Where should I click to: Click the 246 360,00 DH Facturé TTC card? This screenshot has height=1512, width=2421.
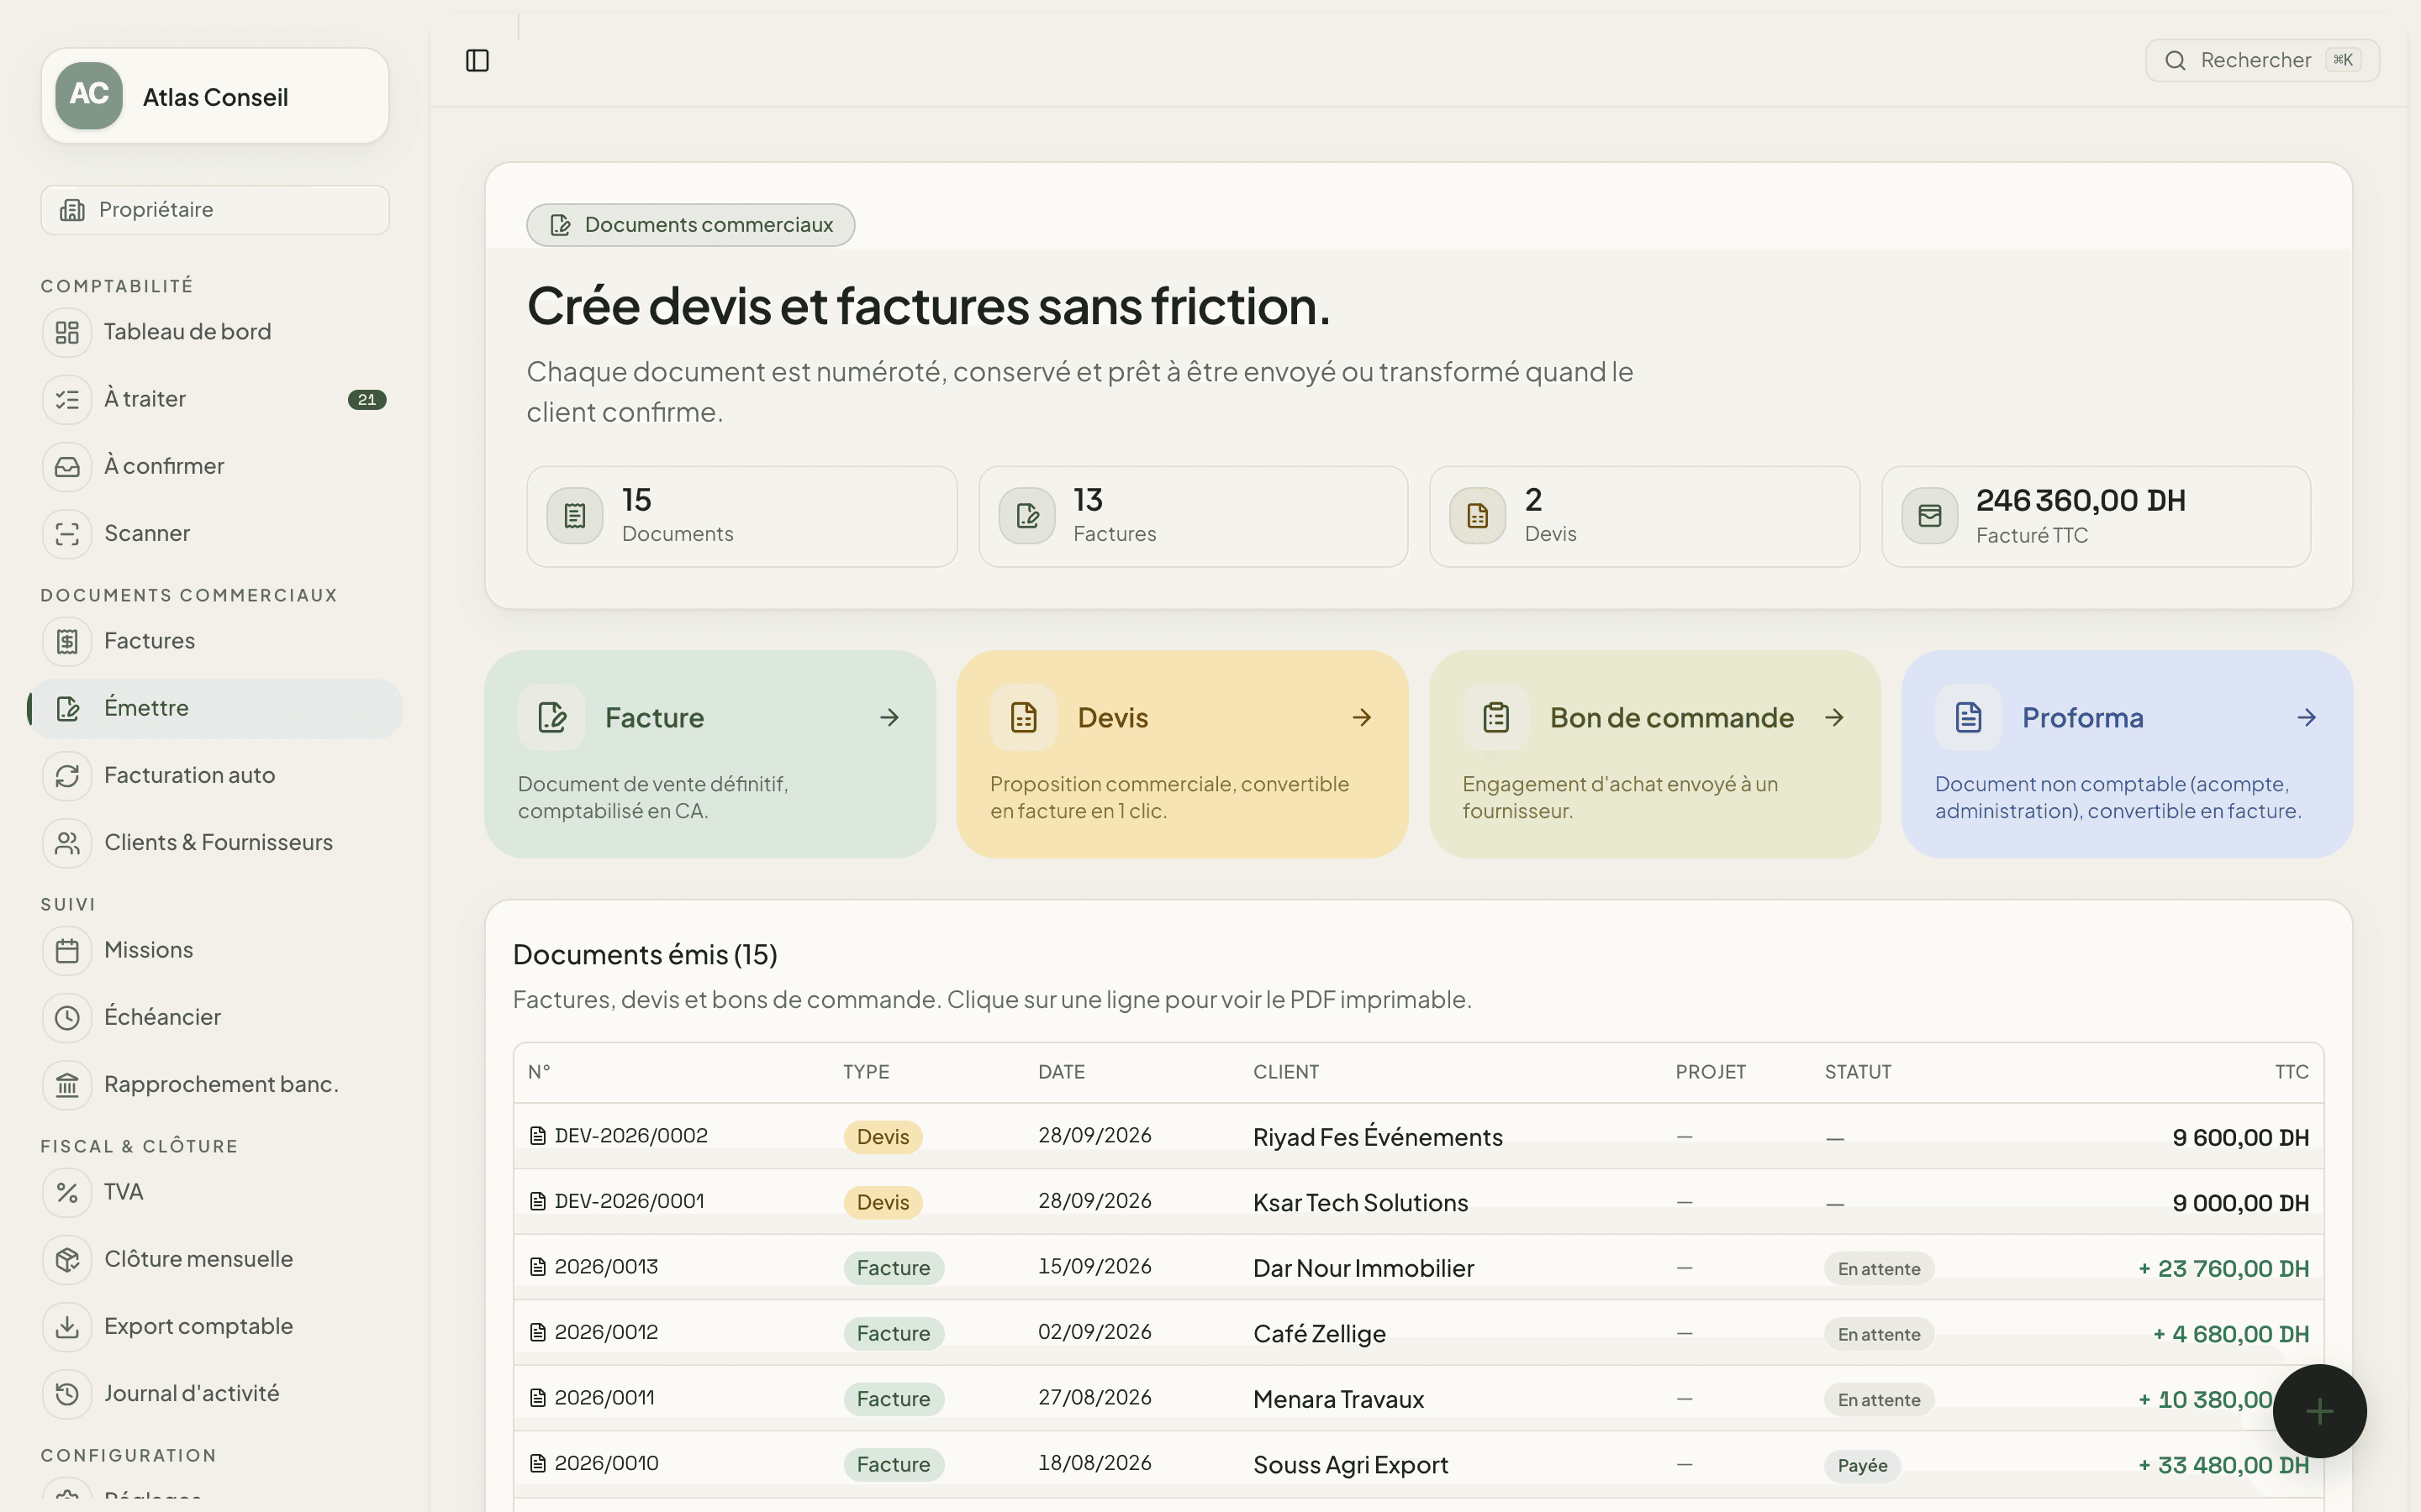point(2095,517)
